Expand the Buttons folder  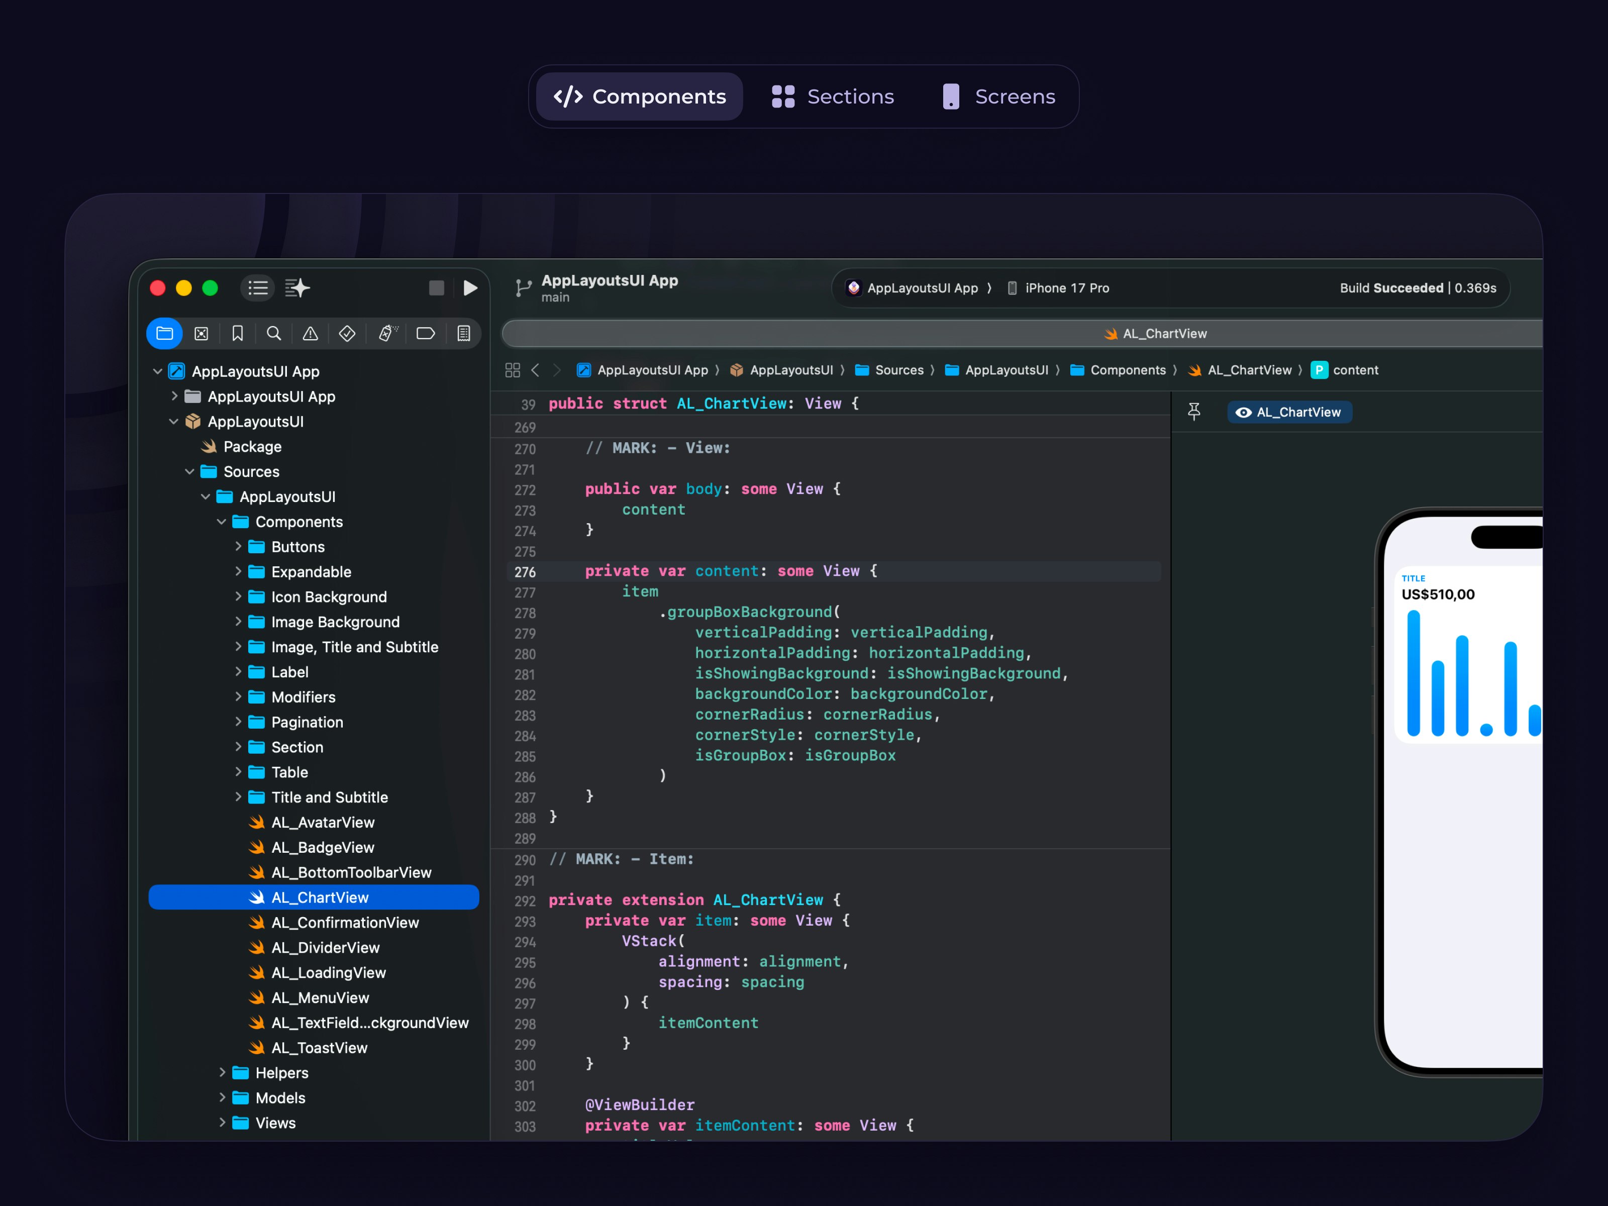pyautogui.click(x=238, y=547)
